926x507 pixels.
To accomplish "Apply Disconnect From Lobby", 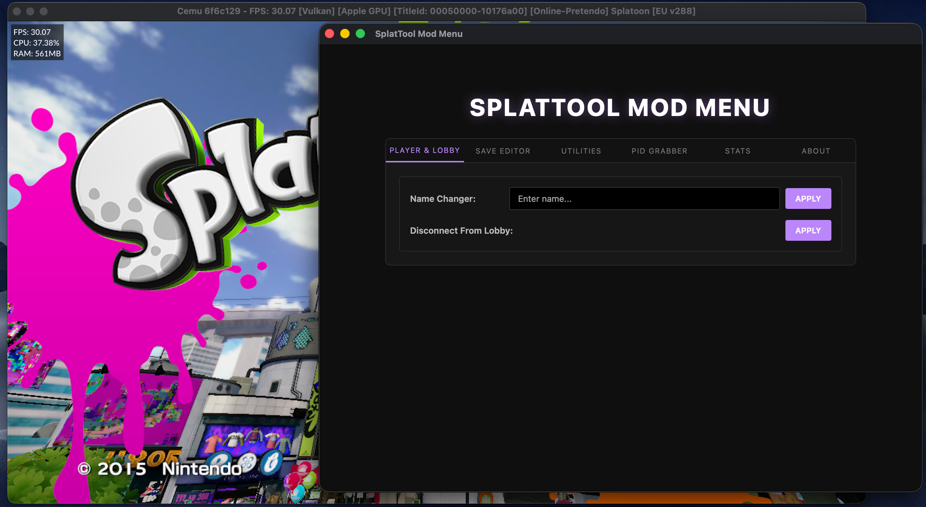I will [x=808, y=230].
